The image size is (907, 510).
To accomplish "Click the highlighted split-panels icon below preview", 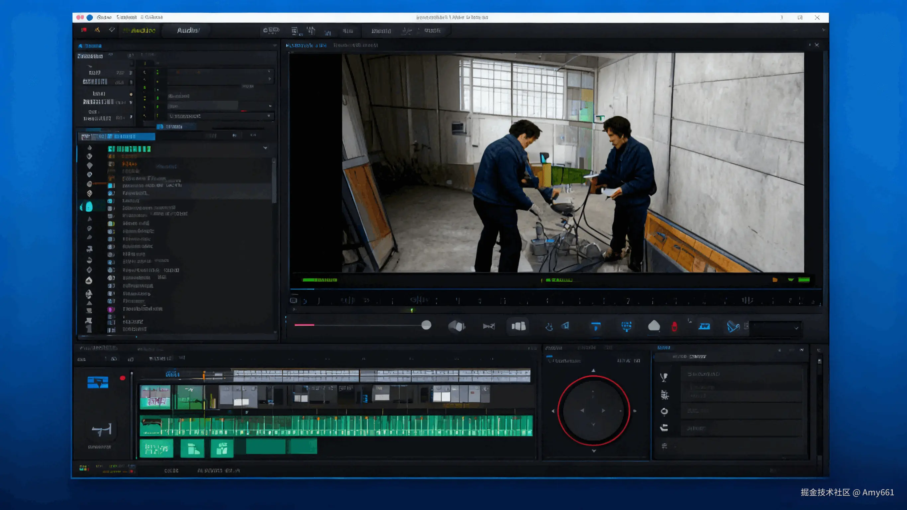I will click(518, 326).
